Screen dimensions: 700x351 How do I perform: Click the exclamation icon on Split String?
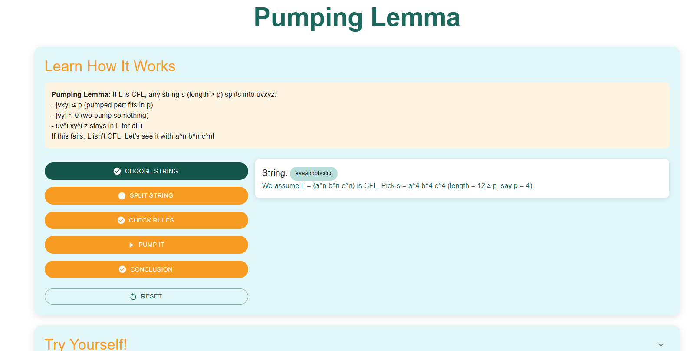[x=122, y=196]
